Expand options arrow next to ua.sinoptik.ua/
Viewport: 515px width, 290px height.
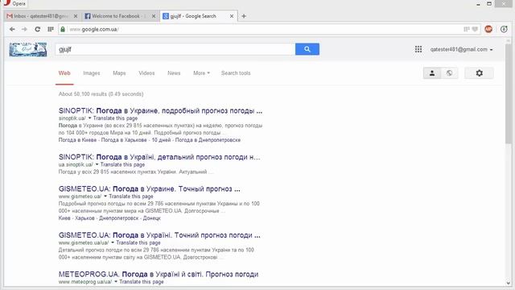pos(97,164)
